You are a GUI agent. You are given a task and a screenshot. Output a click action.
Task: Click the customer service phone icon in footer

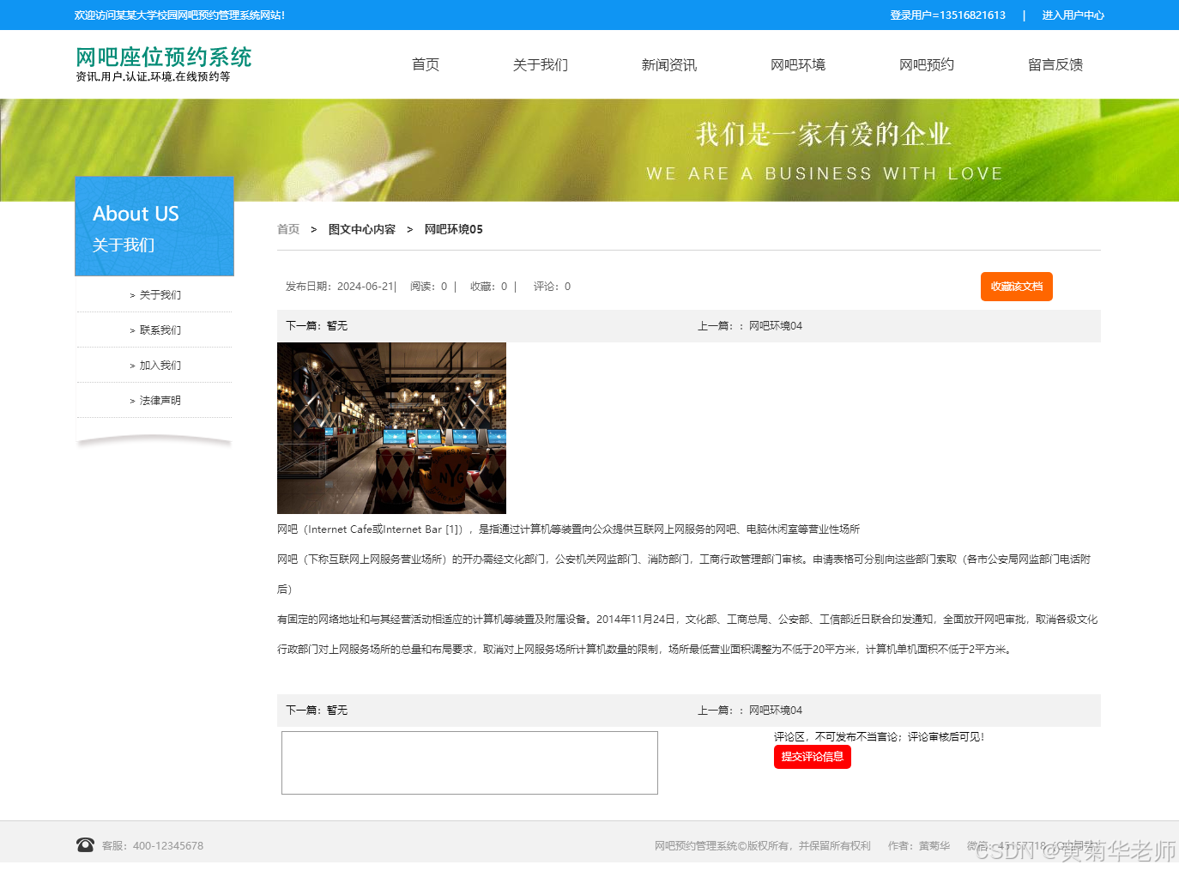click(85, 844)
